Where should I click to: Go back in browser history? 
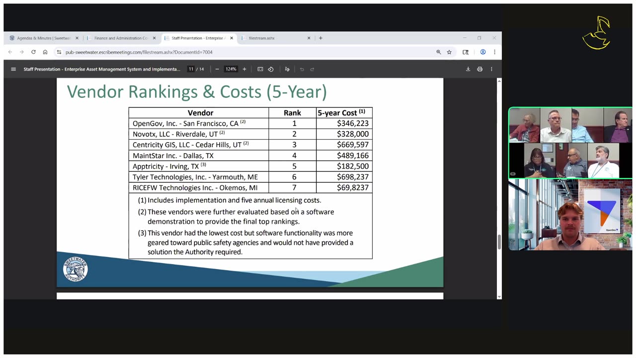[x=10, y=52]
